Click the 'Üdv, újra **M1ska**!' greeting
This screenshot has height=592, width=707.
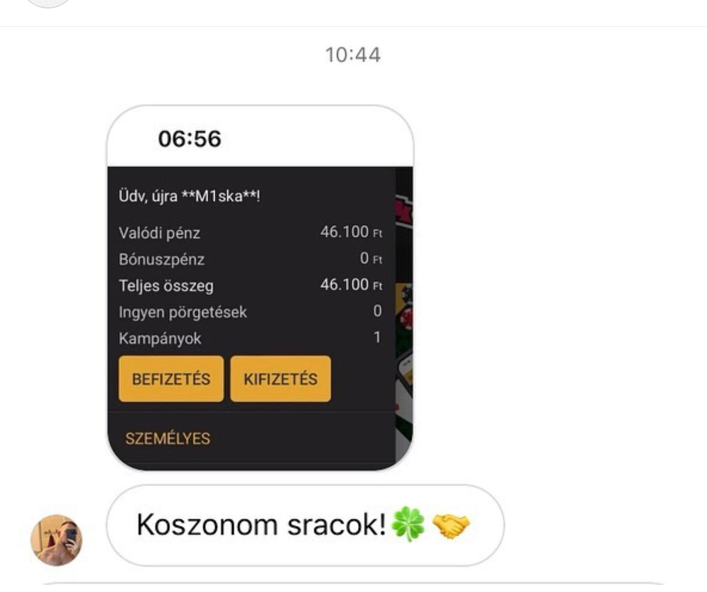pyautogui.click(x=189, y=197)
